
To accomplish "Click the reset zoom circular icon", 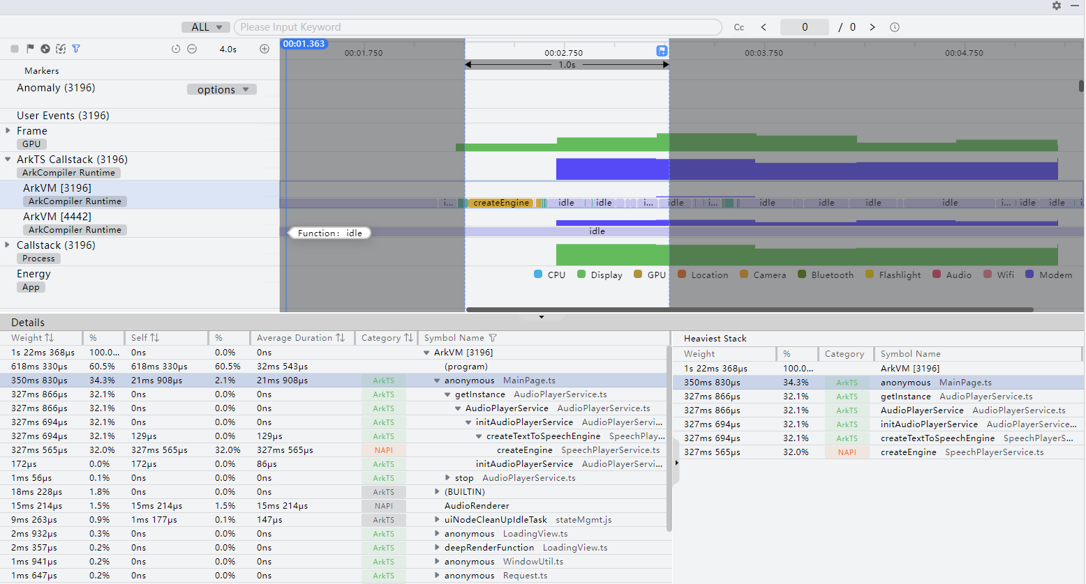I will pos(176,49).
